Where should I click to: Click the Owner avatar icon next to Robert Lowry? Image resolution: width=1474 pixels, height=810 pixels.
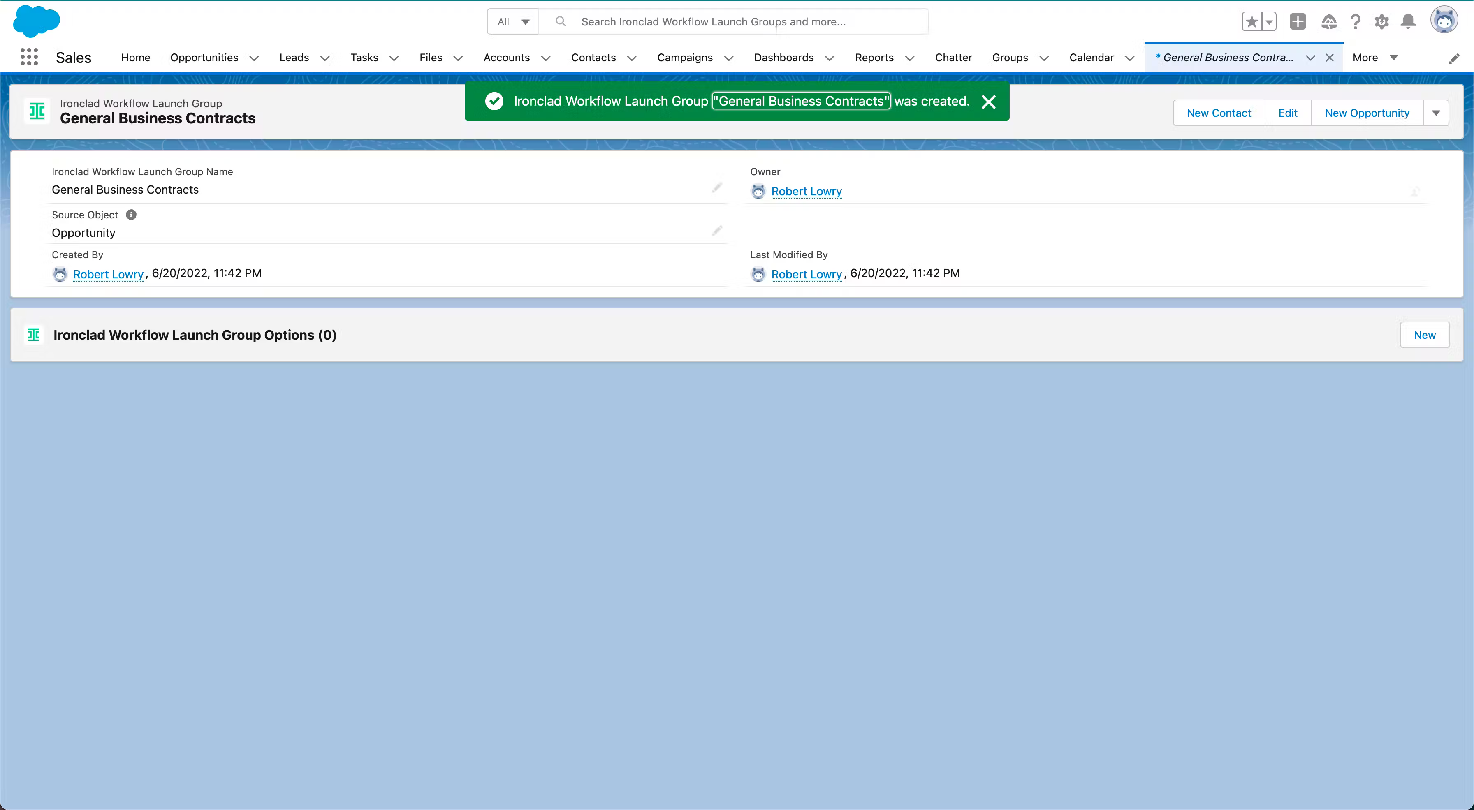click(x=758, y=191)
